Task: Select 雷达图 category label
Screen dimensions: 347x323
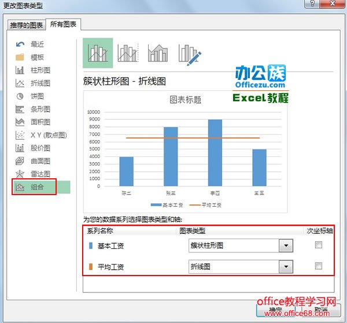Action: [x=40, y=174]
